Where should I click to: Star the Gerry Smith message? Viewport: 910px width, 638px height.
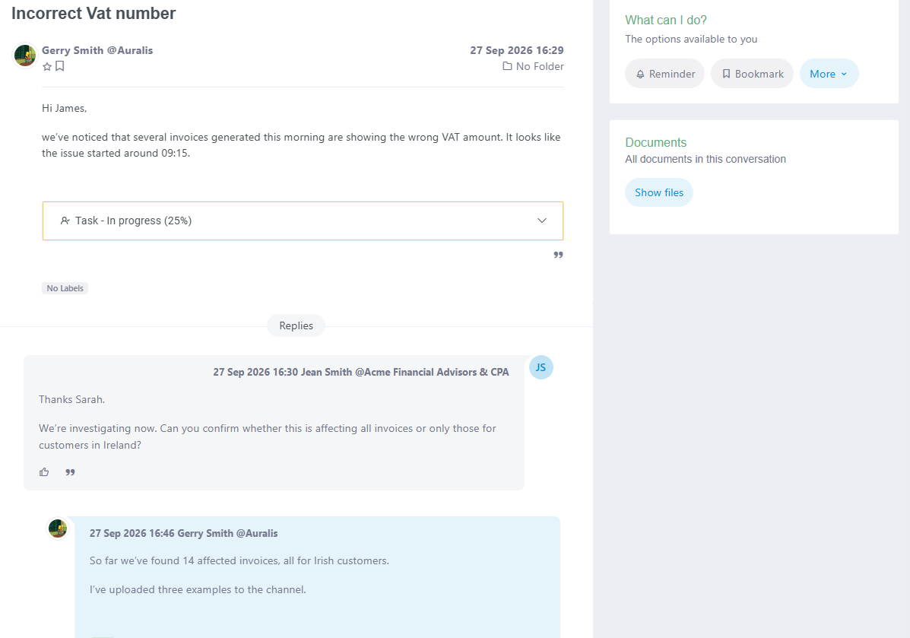pos(47,67)
